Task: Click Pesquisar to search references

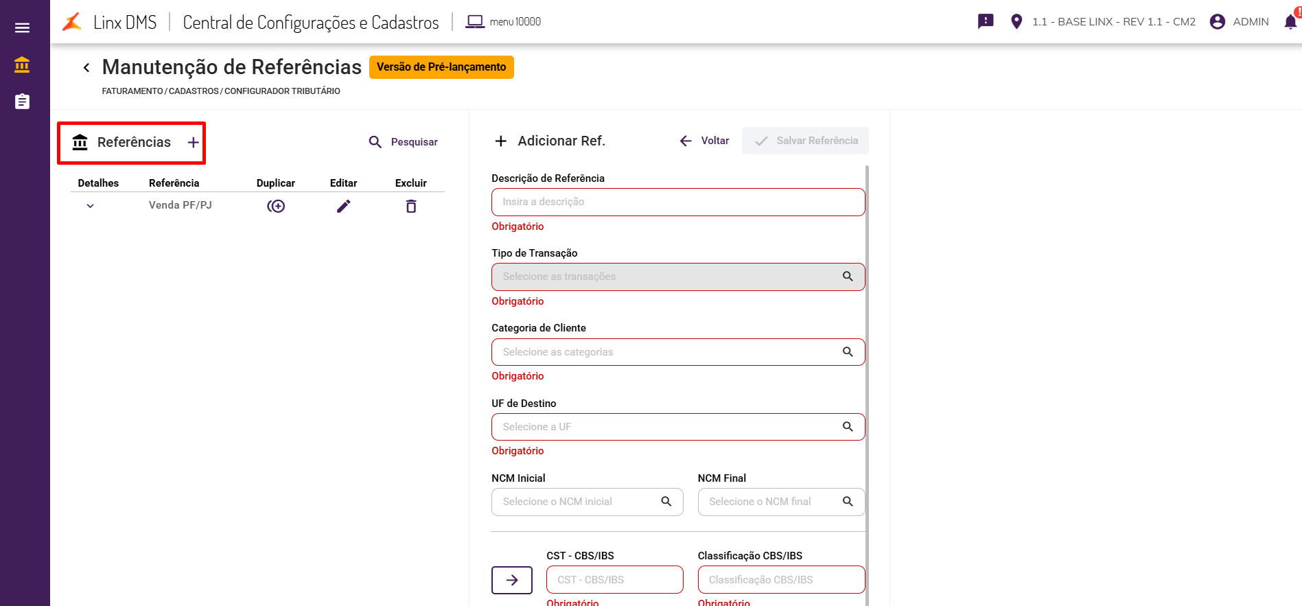Action: [x=404, y=142]
